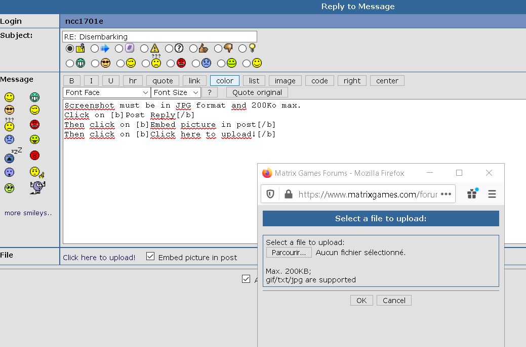526x347 pixels.
Task: Select the red angry smiley post radio
Action: pyautogui.click(x=171, y=63)
